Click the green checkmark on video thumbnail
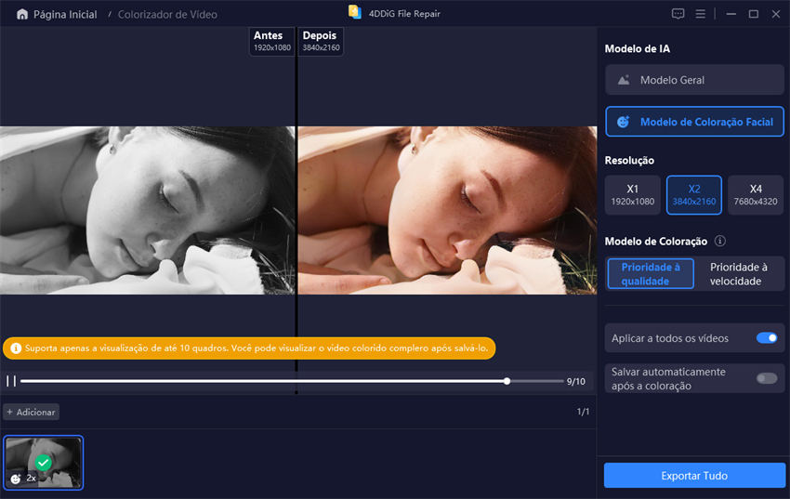This screenshot has width=790, height=499. click(x=44, y=462)
